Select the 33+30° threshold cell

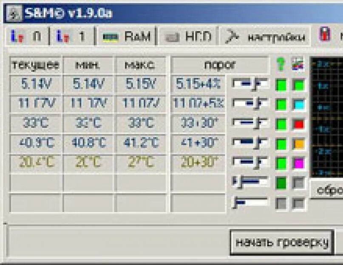point(198,123)
